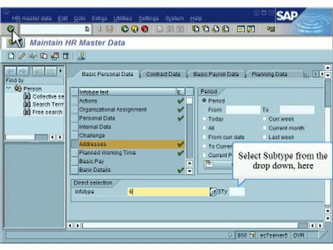
Task: Click next-person arrow in Find by panel
Action: pyautogui.click(x=23, y=71)
